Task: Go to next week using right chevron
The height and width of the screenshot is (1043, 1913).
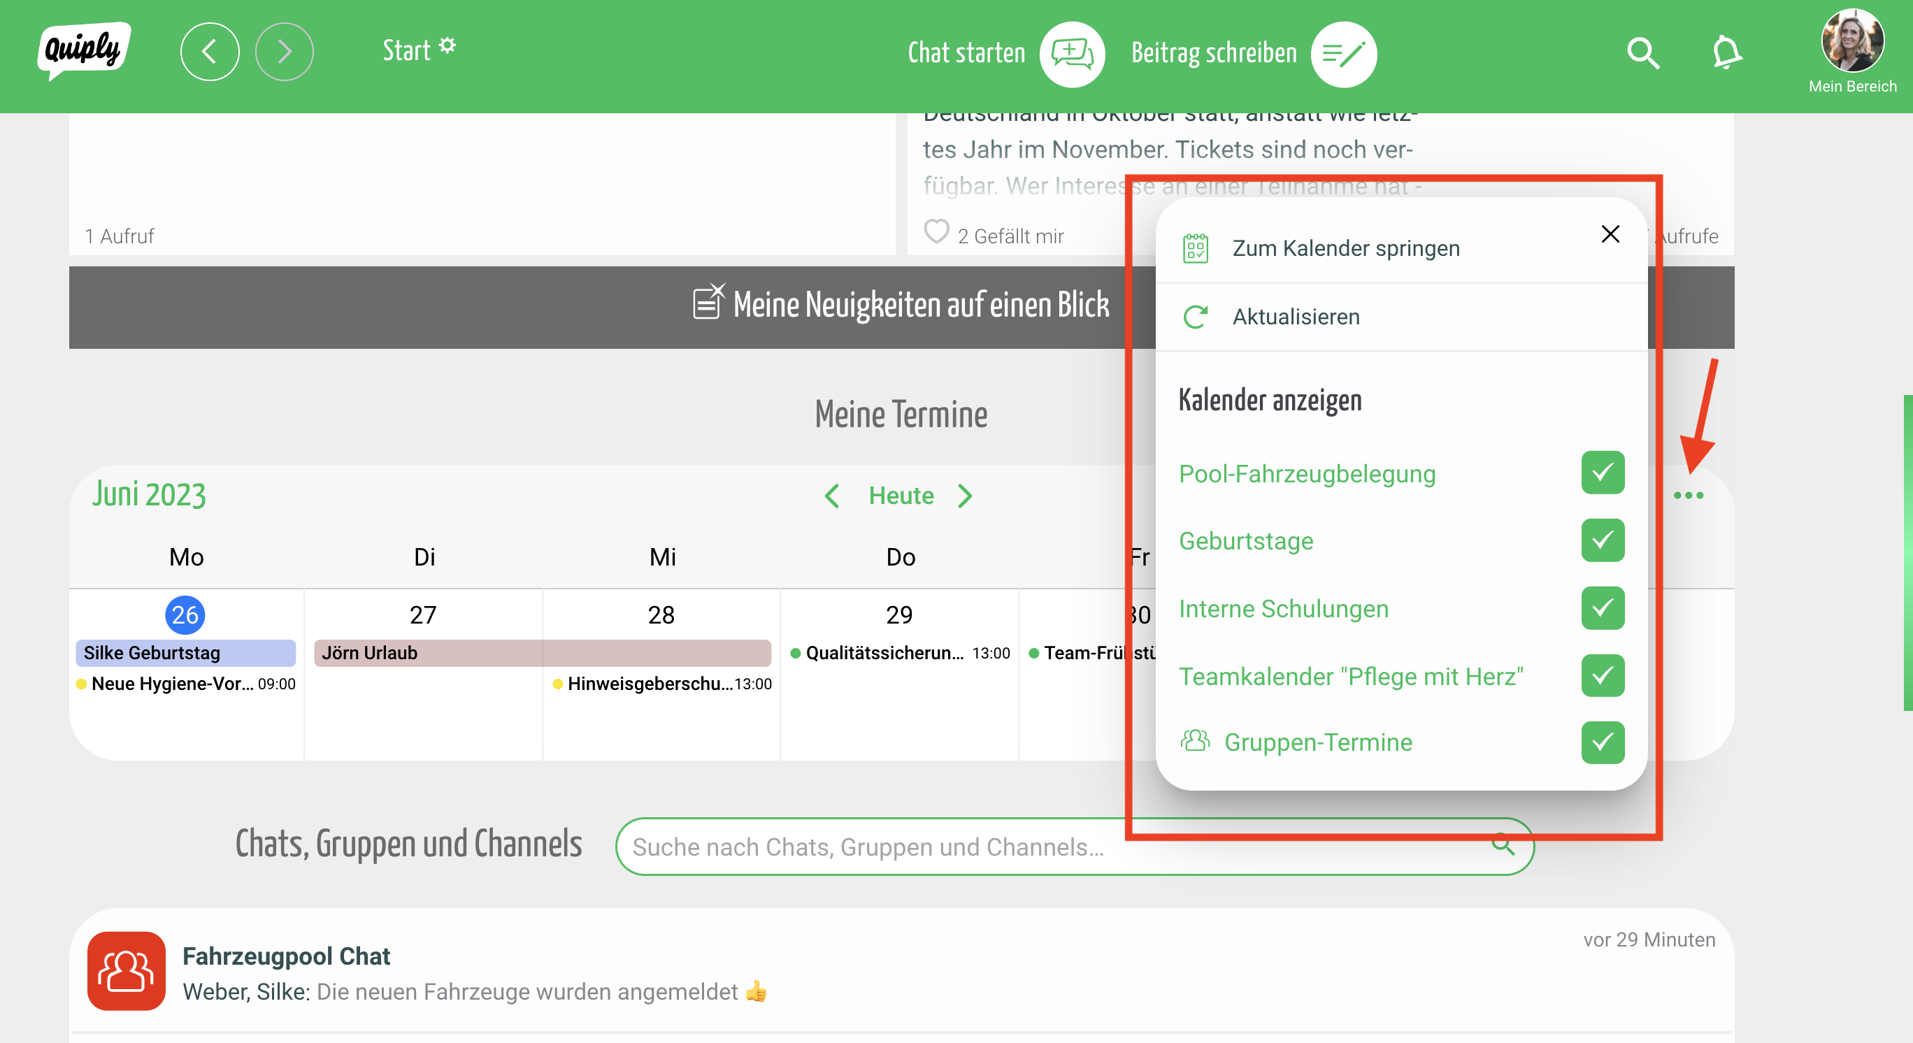Action: (965, 496)
